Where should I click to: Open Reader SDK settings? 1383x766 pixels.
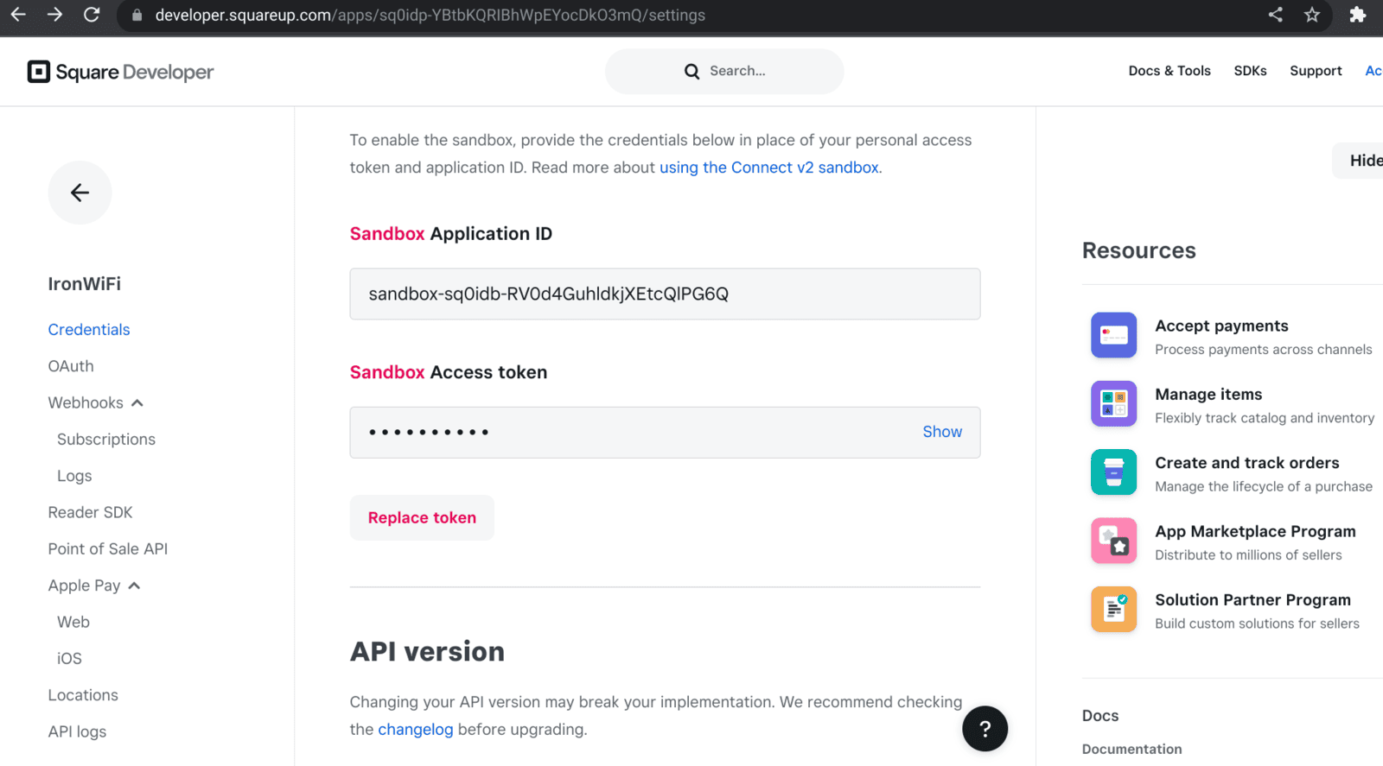point(91,512)
